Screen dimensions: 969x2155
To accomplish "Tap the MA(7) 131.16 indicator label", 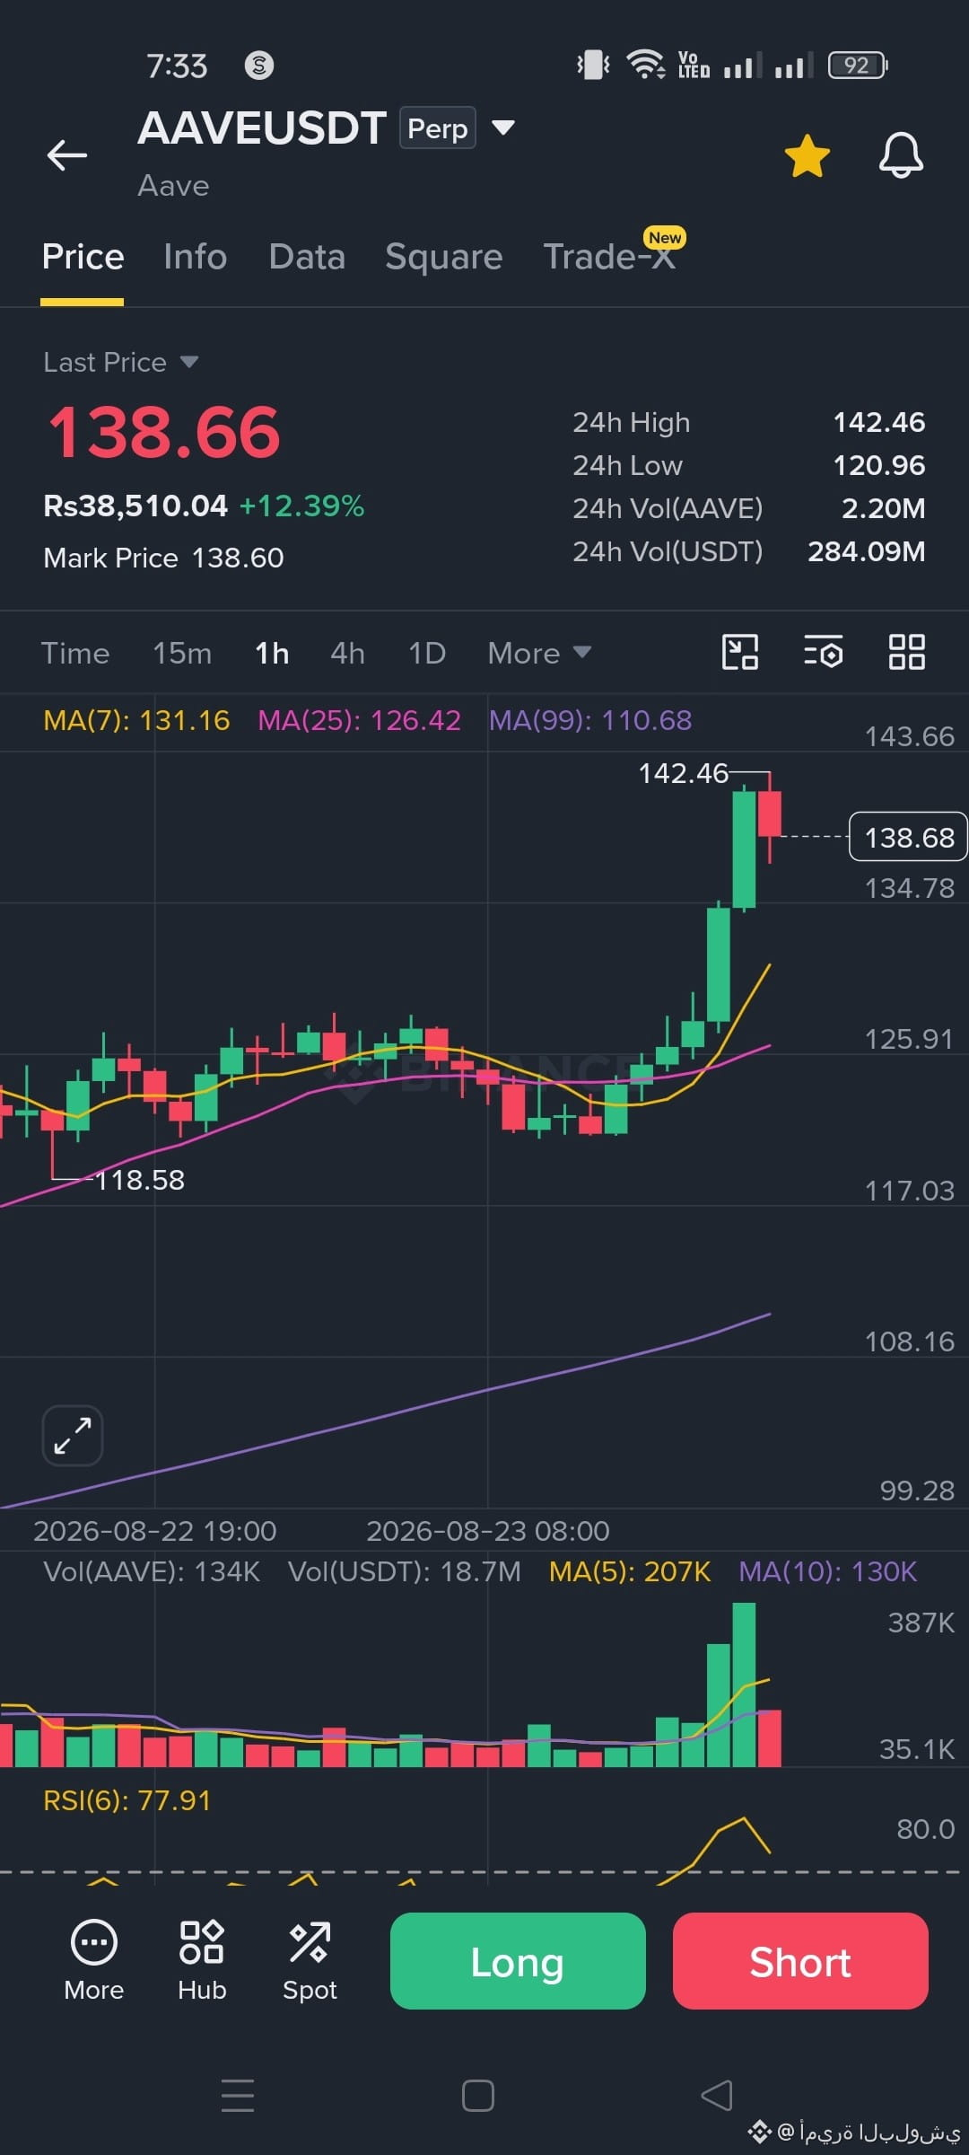I will click(136, 720).
